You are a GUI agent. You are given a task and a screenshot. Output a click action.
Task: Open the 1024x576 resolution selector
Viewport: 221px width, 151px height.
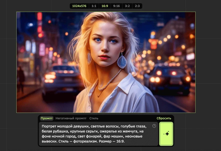(x=79, y=6)
